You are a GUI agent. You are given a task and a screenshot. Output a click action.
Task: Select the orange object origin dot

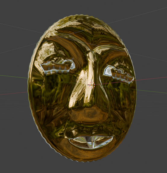pos(92,85)
